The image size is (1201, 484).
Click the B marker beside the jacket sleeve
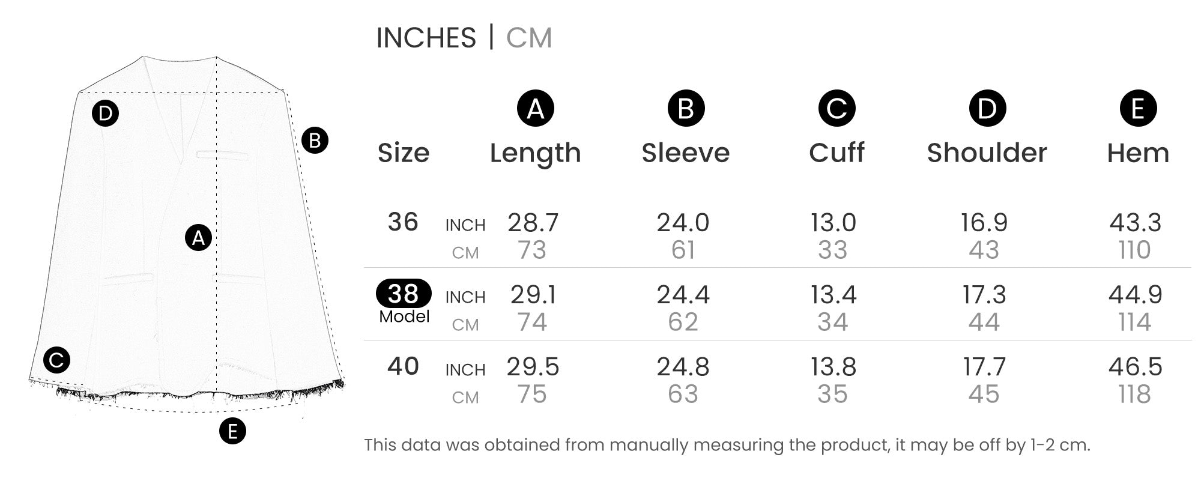[315, 141]
